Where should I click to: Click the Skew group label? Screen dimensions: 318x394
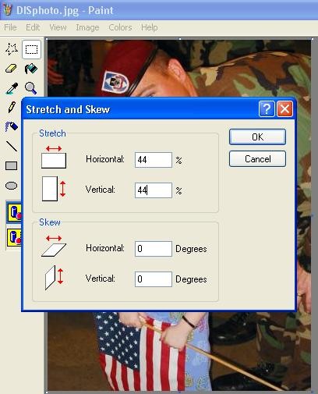50,222
